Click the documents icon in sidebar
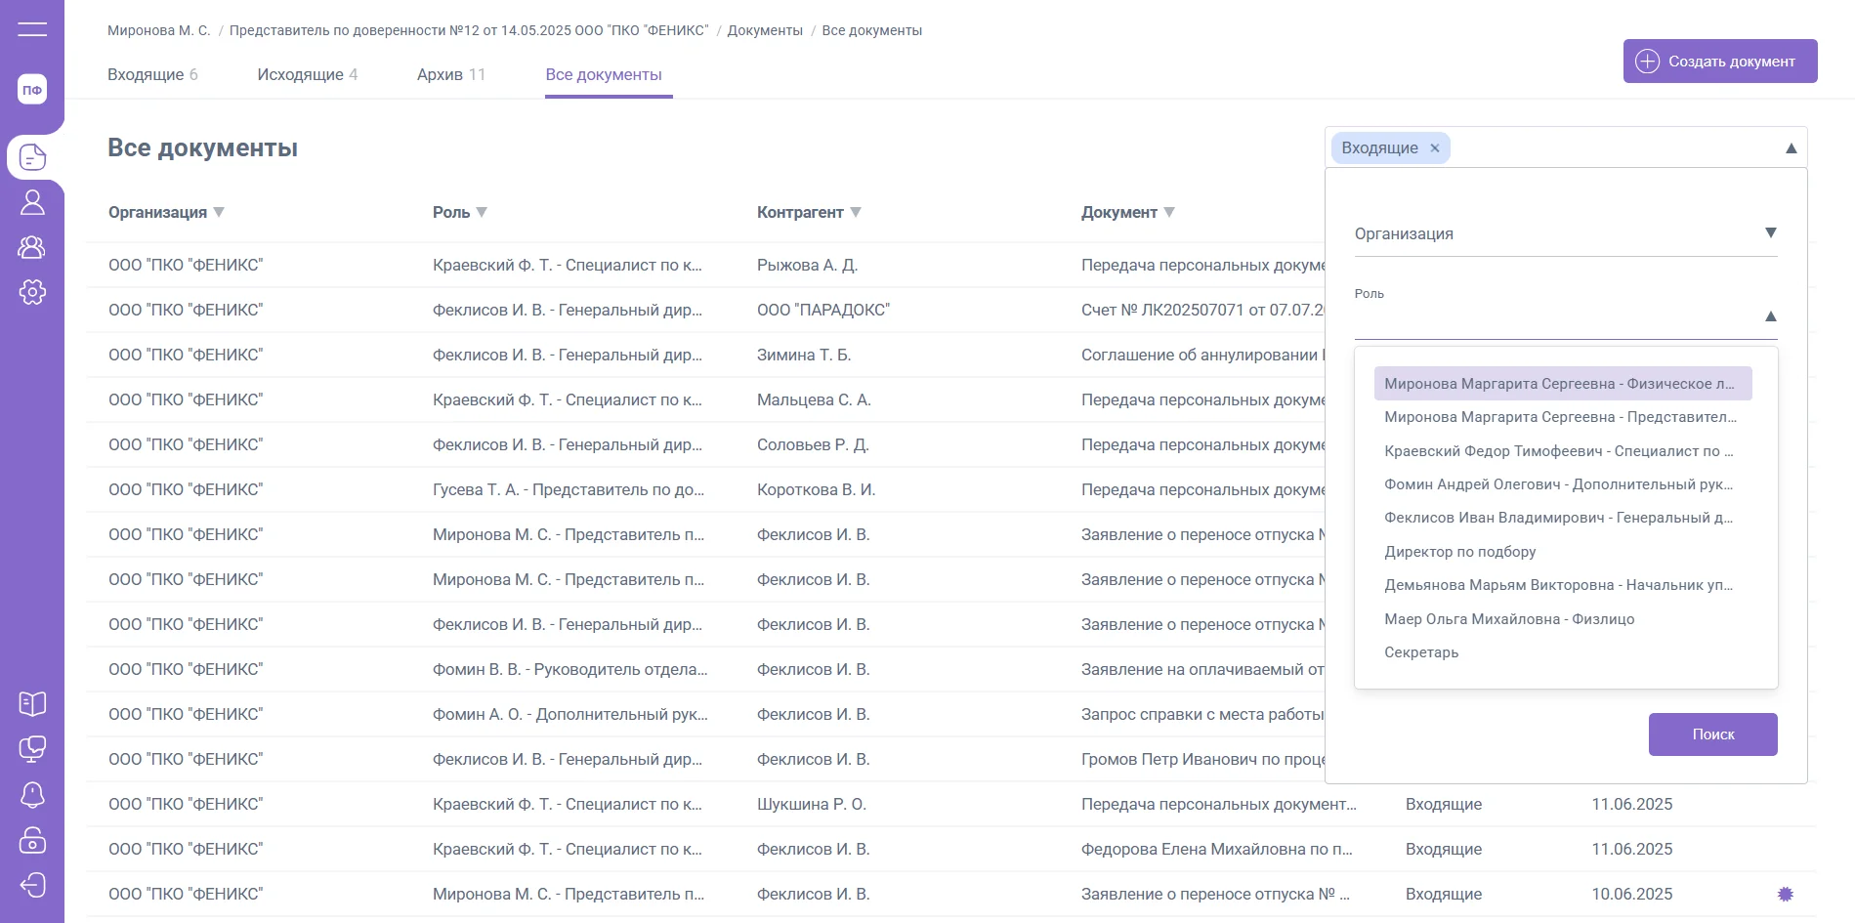The width and height of the screenshot is (1855, 923). [x=32, y=157]
